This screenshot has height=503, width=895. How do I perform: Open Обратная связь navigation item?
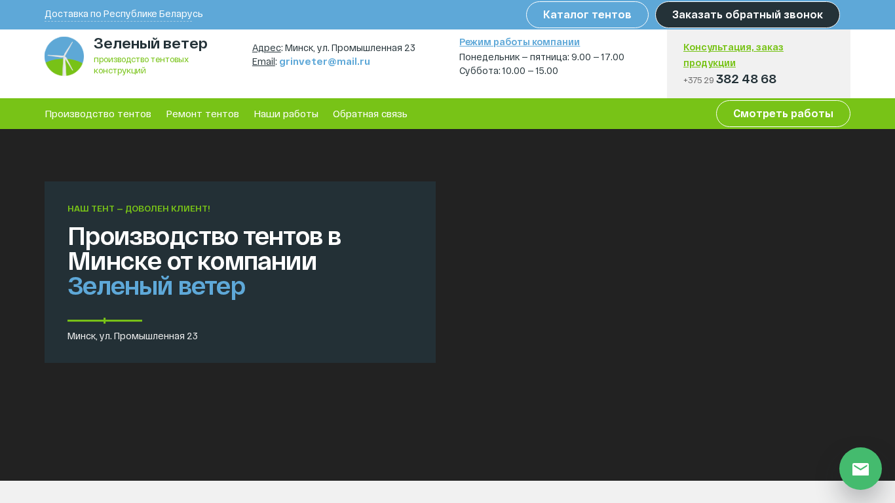[x=370, y=114]
